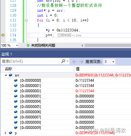Click the 未找到相关问题 status text
This screenshot has height=136, width=131.
43,45
